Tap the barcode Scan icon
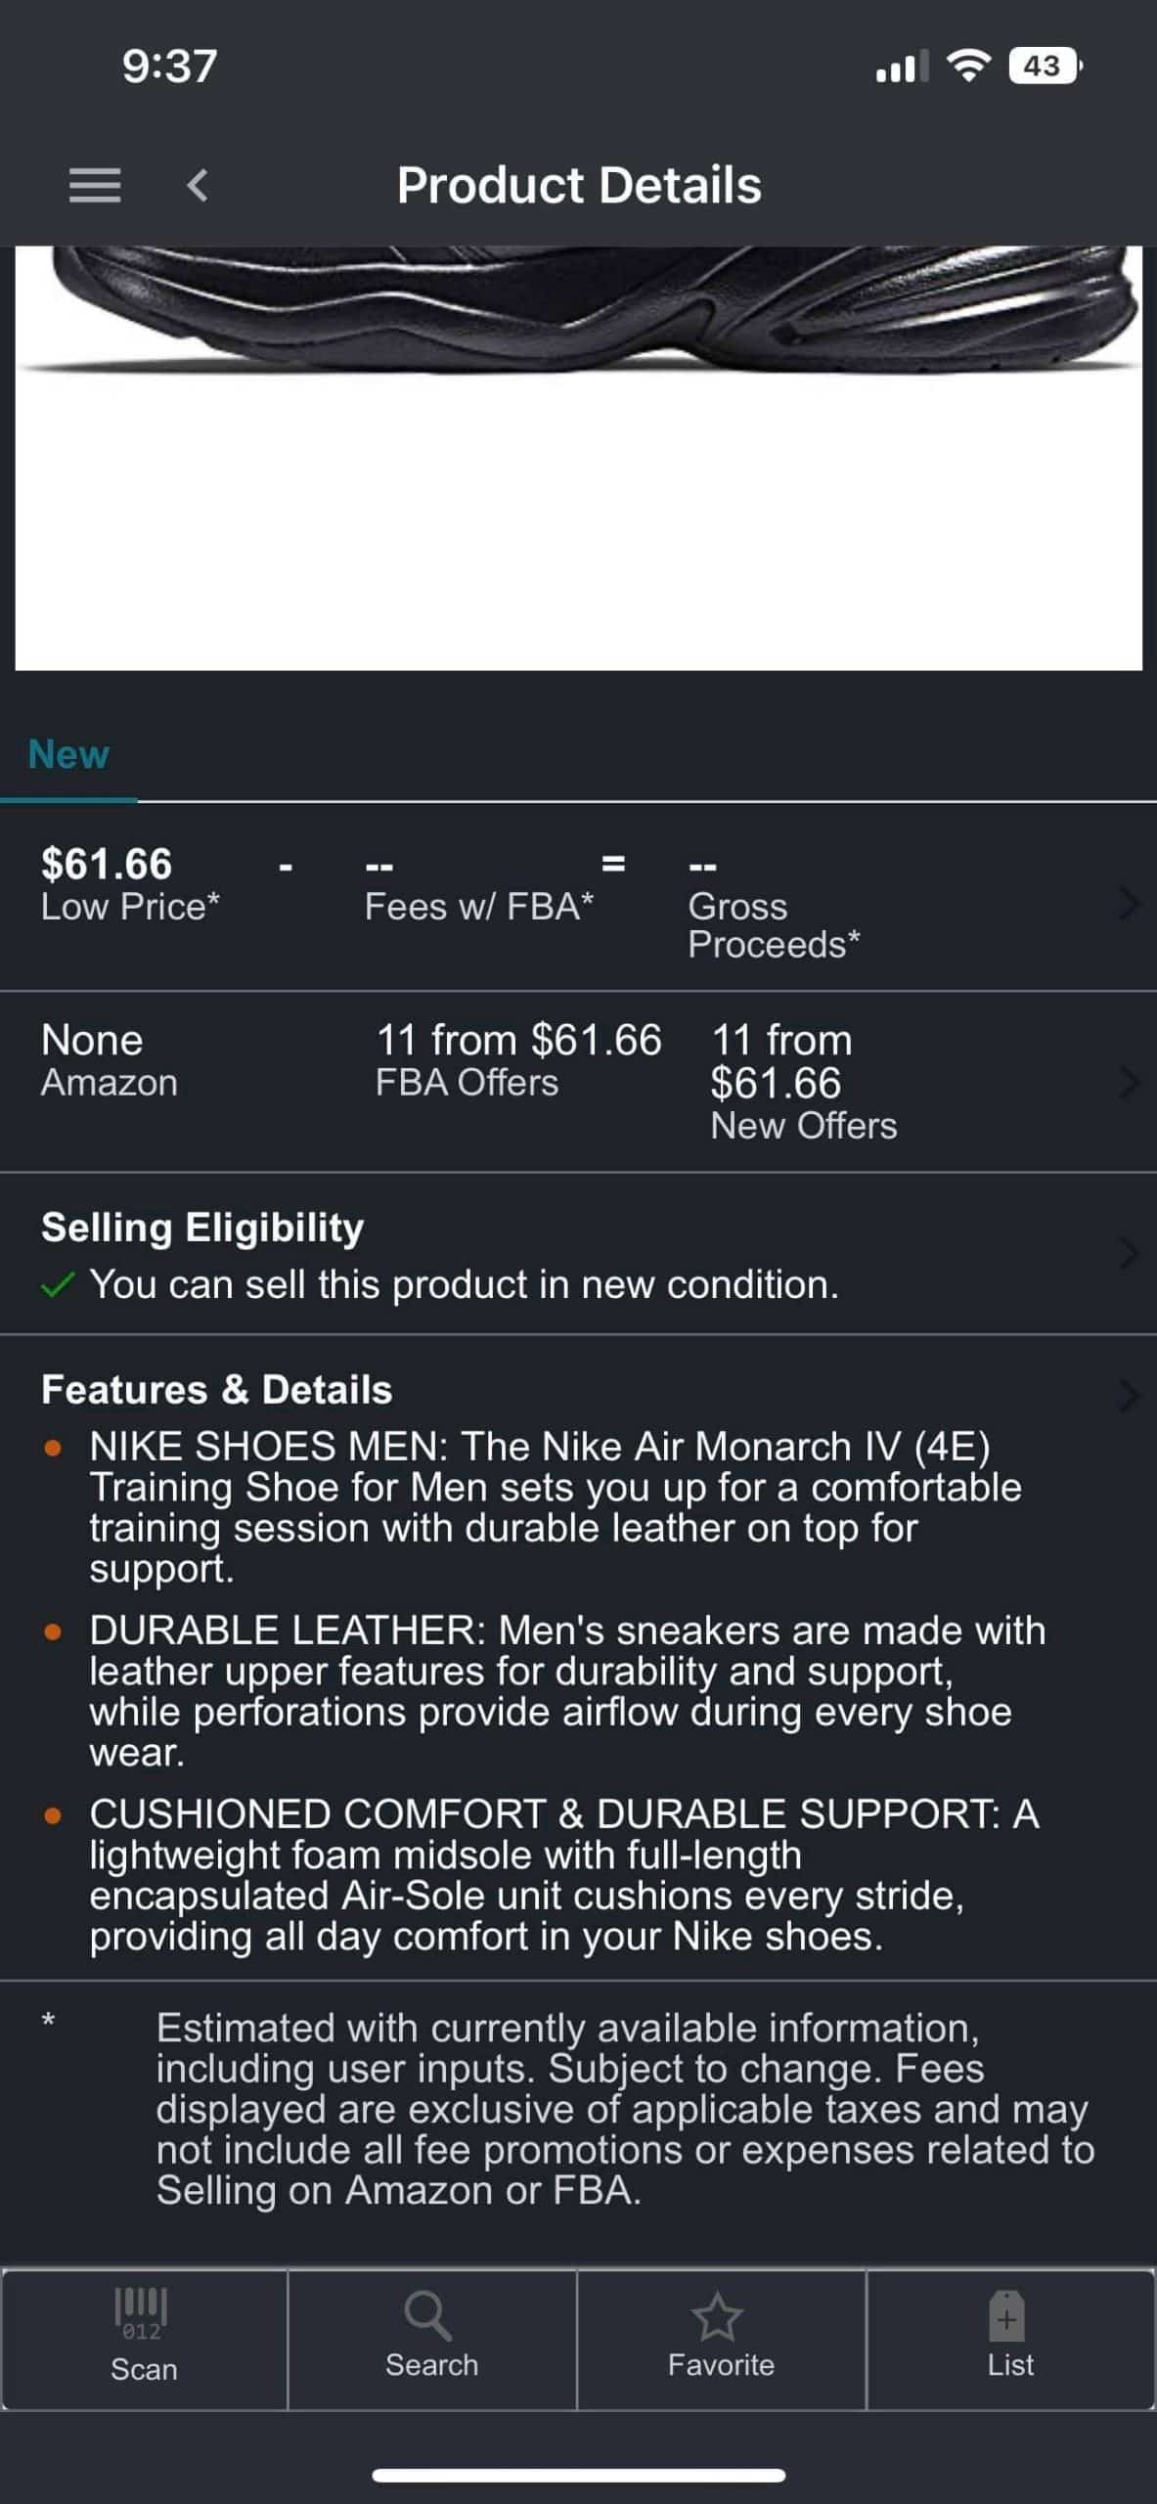 143,2312
